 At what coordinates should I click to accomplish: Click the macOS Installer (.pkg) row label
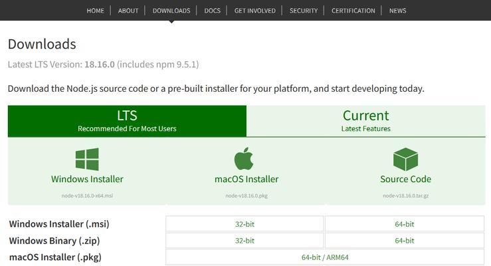point(55,257)
